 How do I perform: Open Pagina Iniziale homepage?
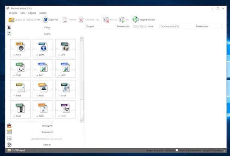click(x=144, y=20)
